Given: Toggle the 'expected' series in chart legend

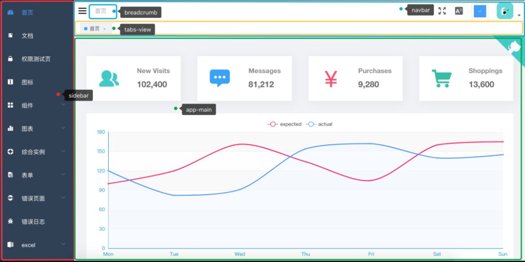Looking at the screenshot, I should pos(285,124).
